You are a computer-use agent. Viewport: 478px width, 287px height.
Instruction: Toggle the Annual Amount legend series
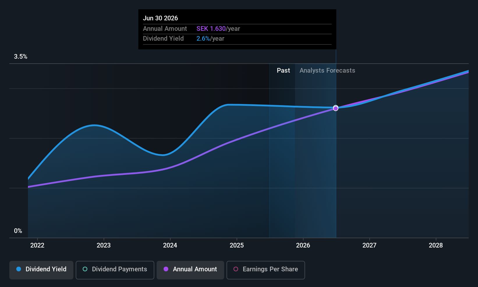pos(190,270)
